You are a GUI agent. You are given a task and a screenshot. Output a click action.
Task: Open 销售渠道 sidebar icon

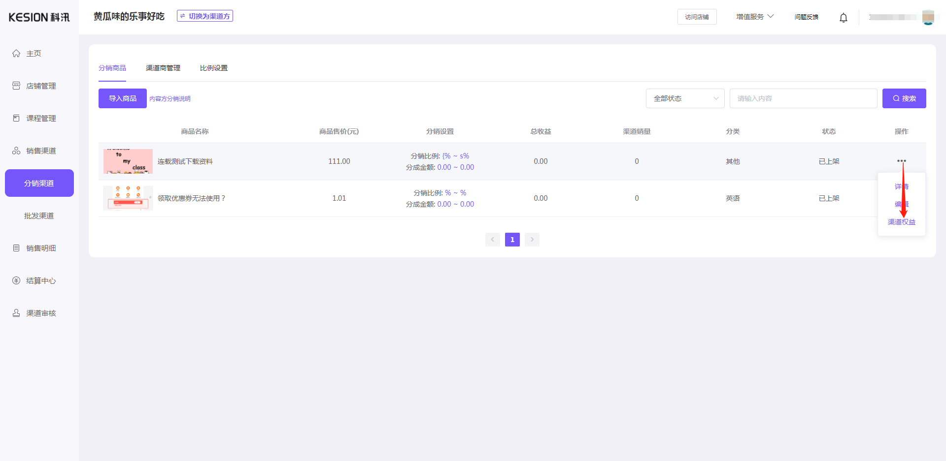coord(16,151)
